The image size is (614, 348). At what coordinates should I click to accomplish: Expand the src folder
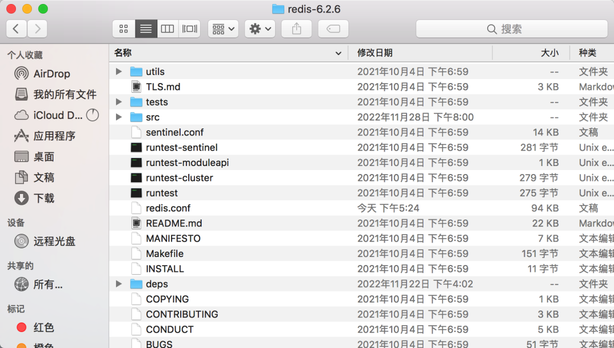click(119, 117)
